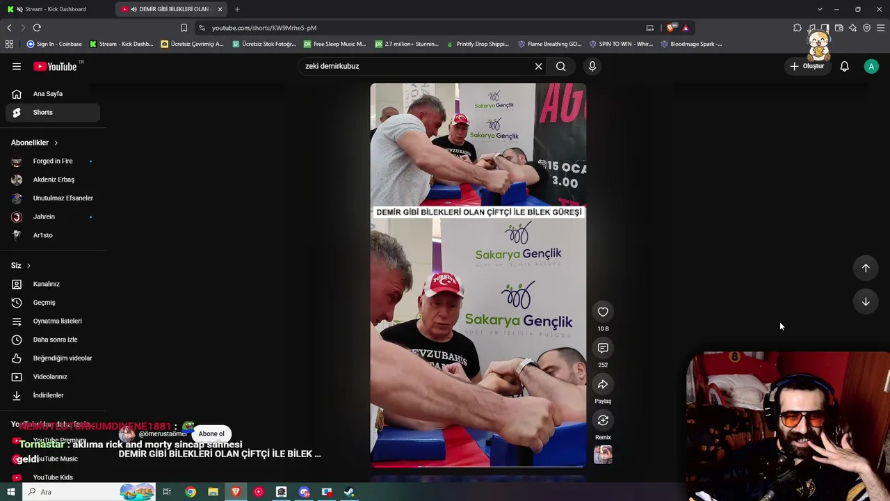This screenshot has height=501, width=890.
Task: Open the notifications bell
Action: tap(844, 66)
